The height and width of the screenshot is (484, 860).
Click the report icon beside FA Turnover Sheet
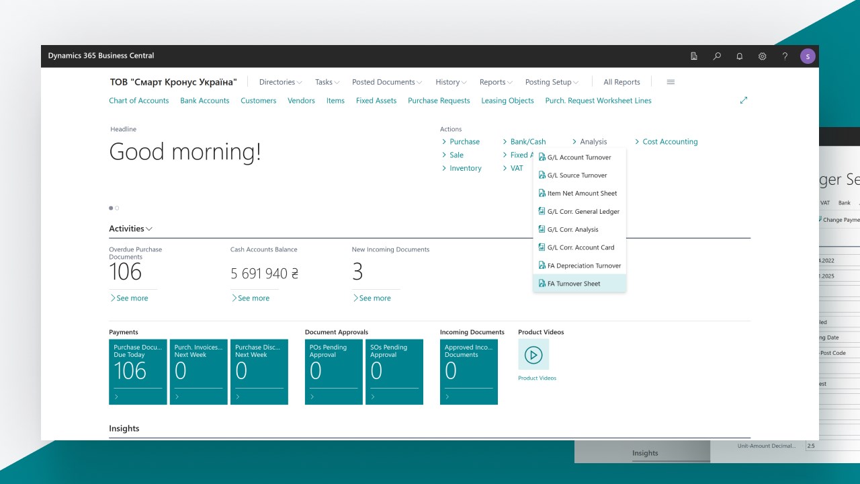(x=542, y=284)
